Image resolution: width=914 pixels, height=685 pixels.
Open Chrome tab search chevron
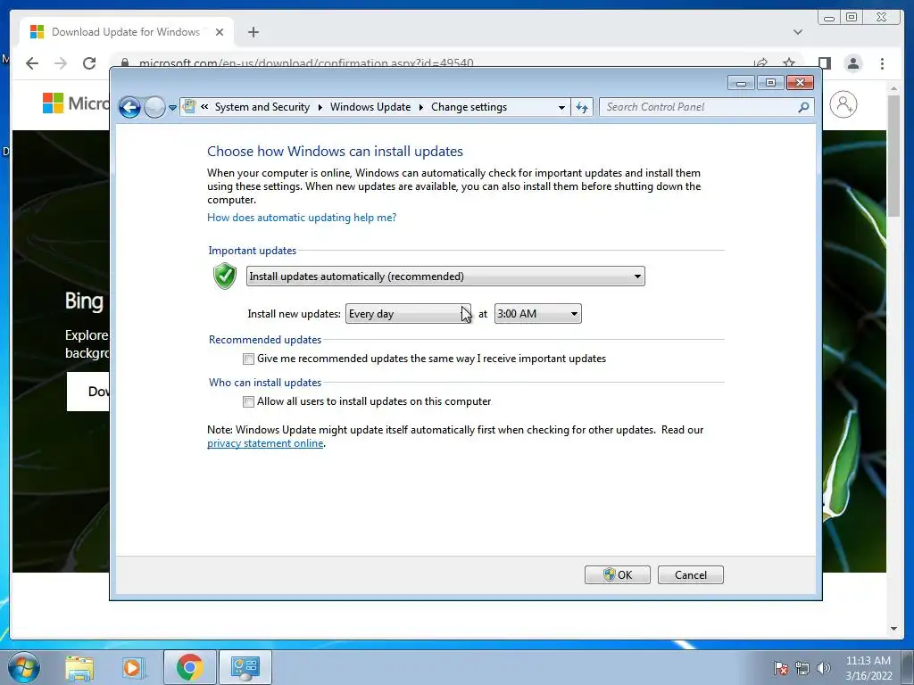point(798,32)
